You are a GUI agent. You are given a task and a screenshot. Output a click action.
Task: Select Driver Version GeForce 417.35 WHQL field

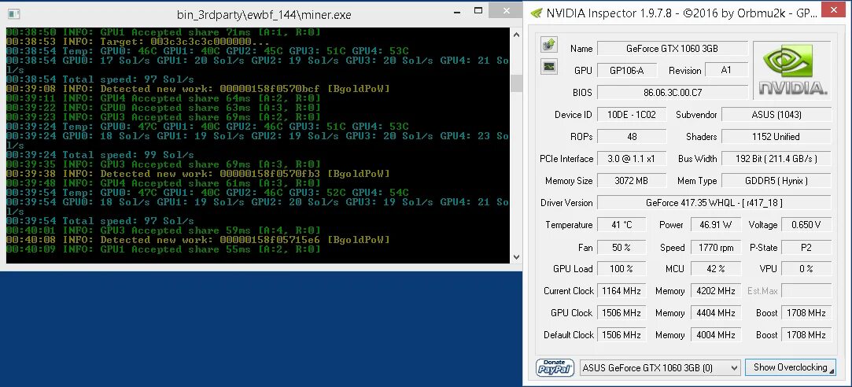714,203
